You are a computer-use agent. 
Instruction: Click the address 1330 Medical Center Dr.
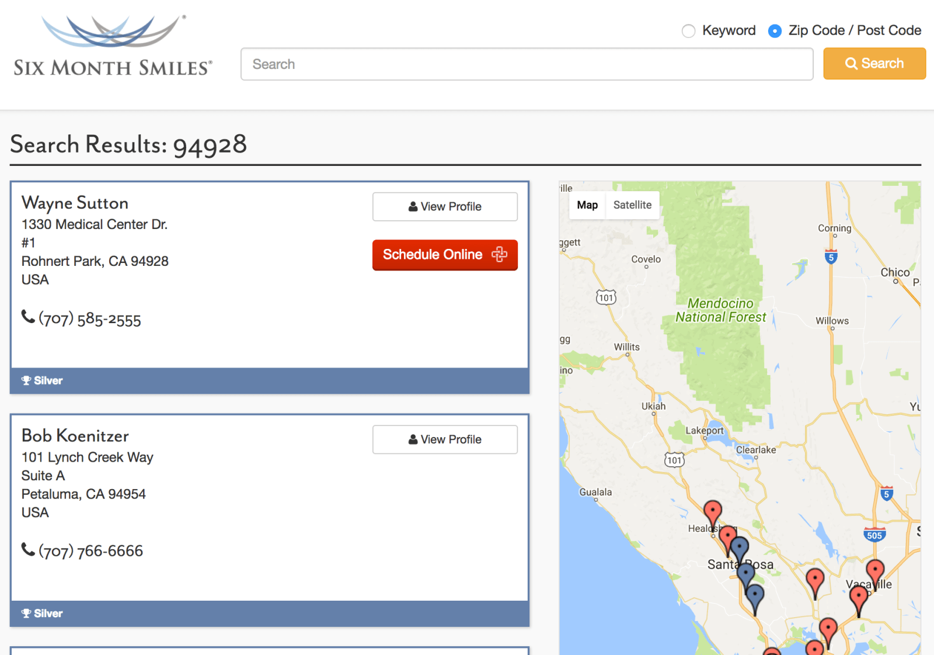[95, 224]
